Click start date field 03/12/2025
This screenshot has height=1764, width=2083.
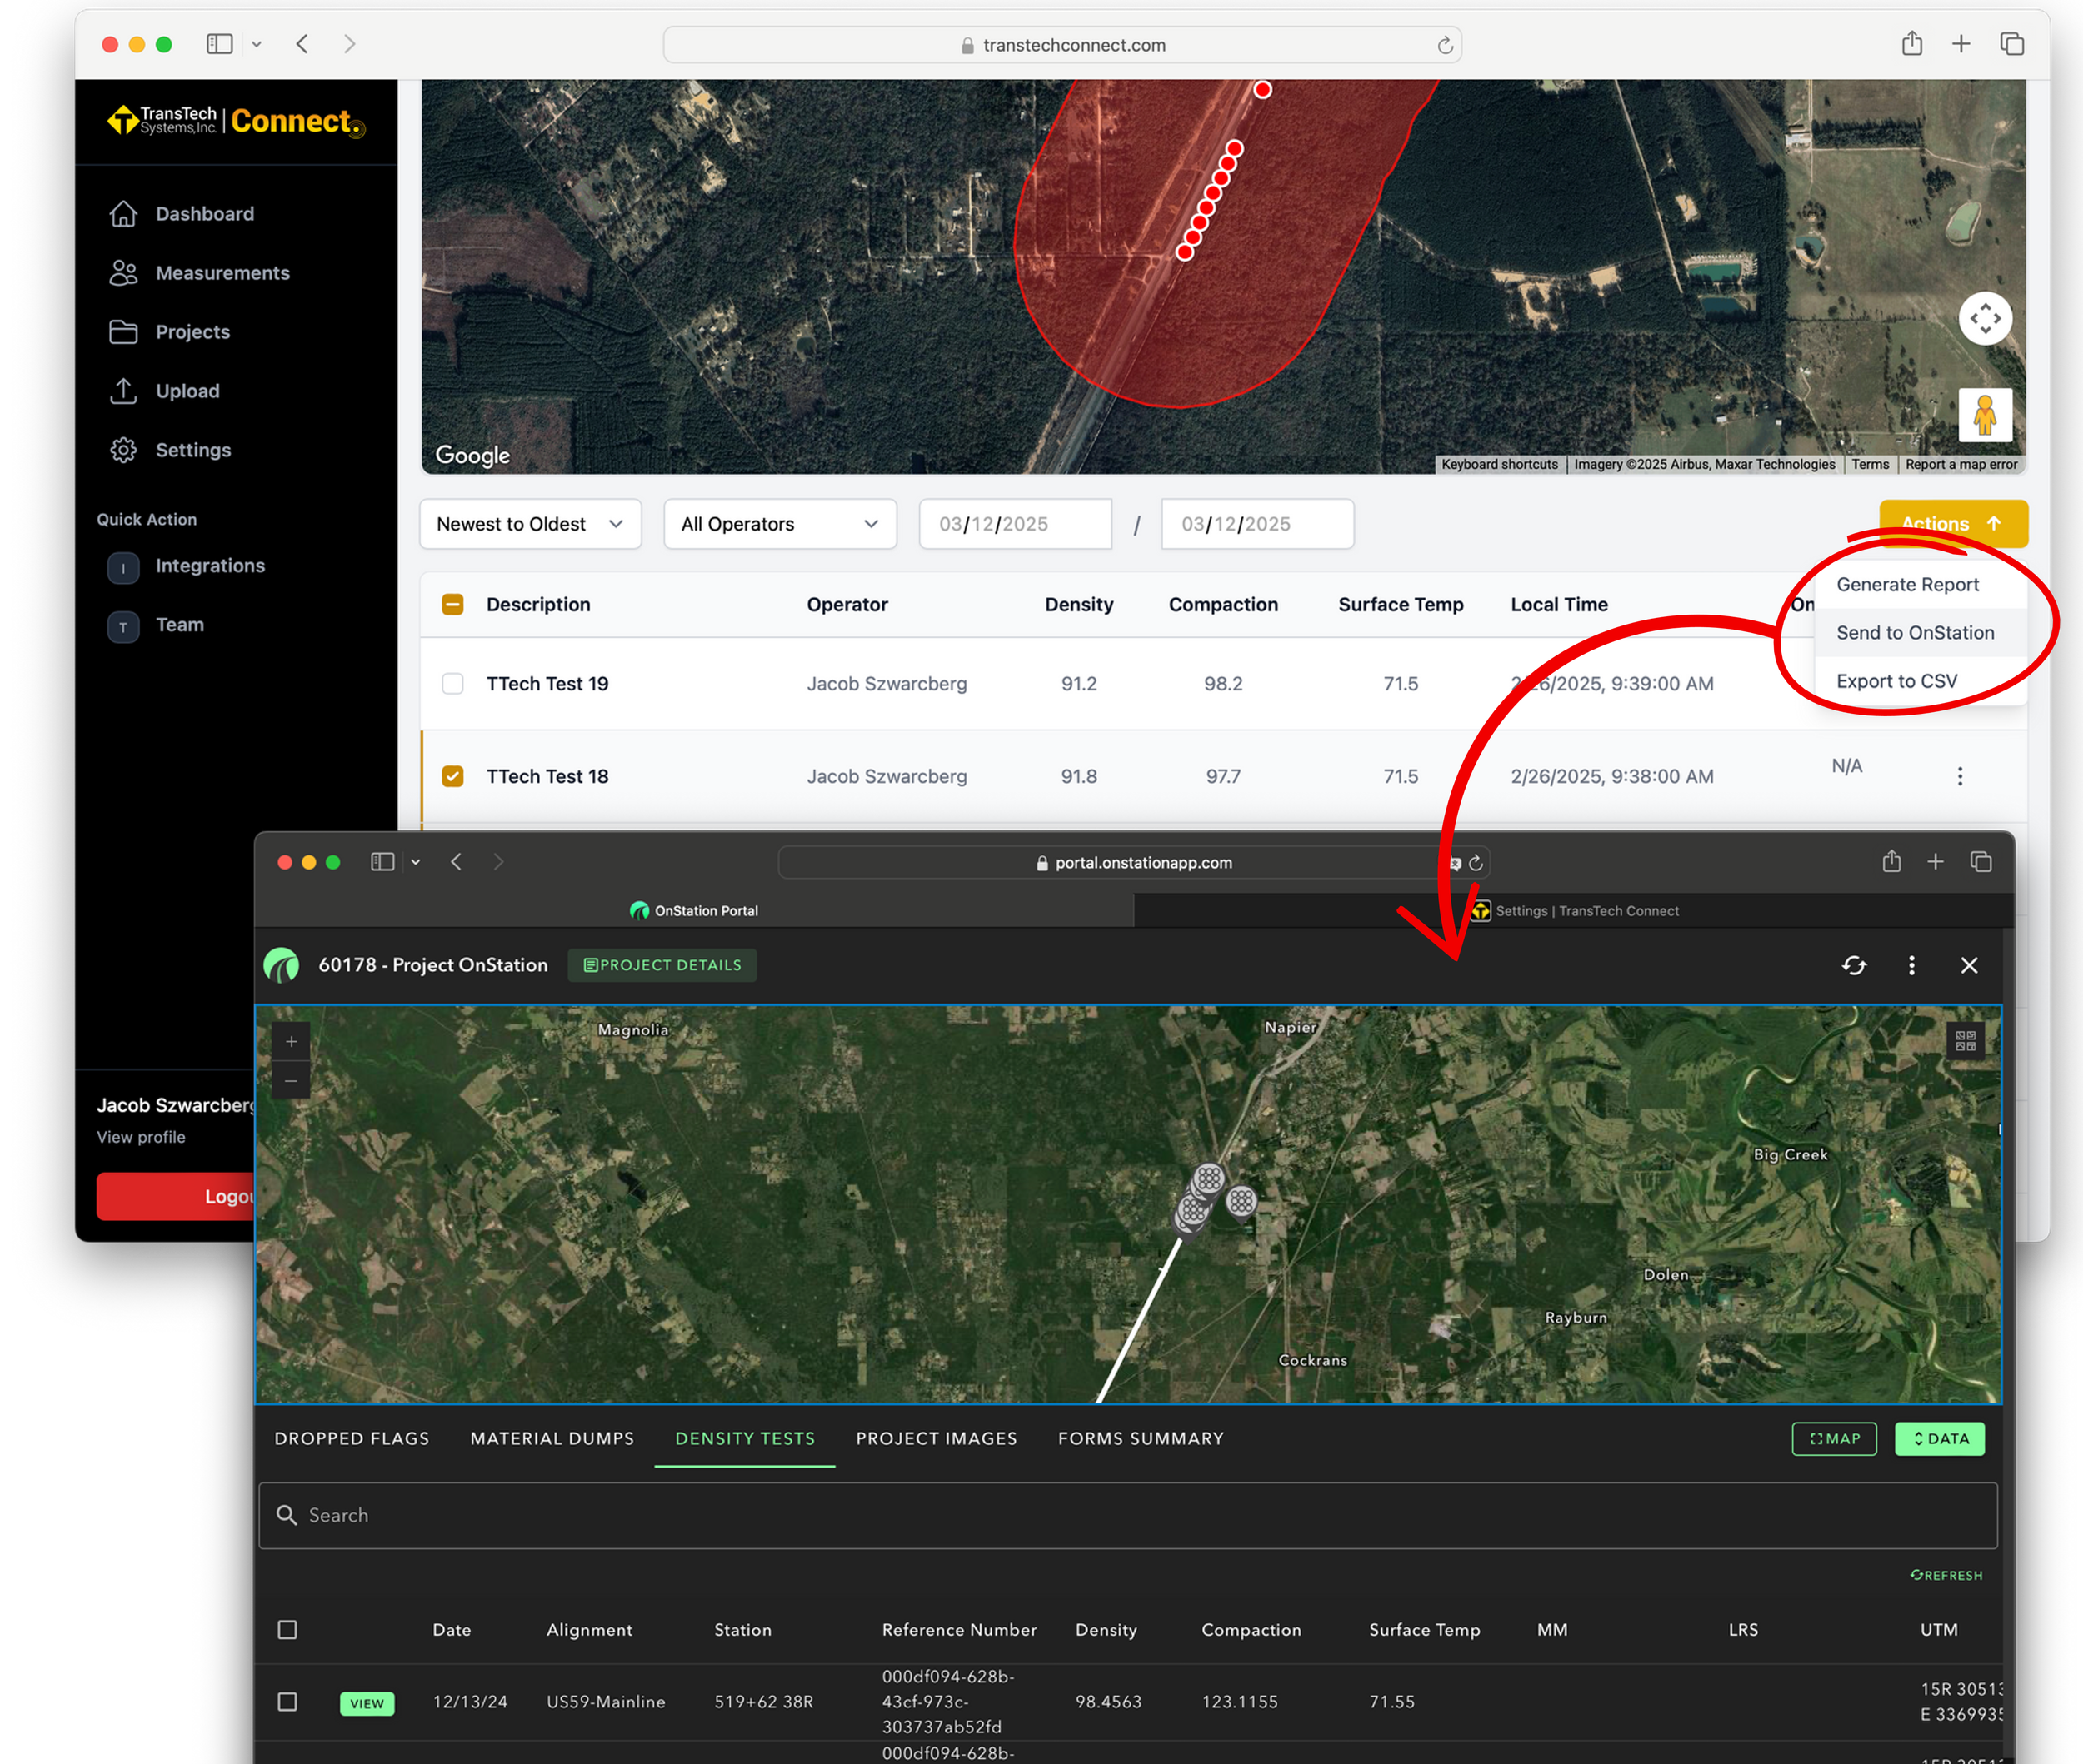1015,524
